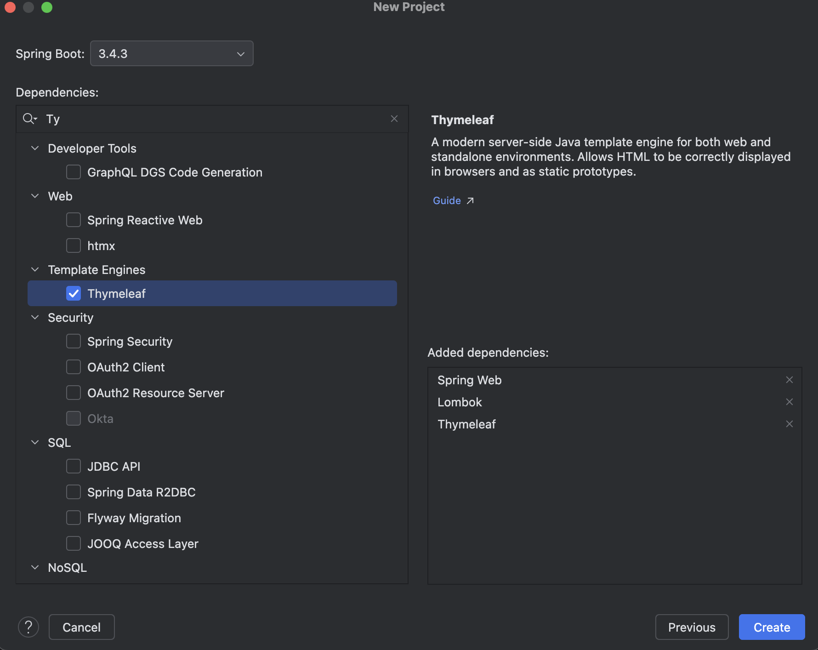Clear the dependency search field

coord(394,119)
